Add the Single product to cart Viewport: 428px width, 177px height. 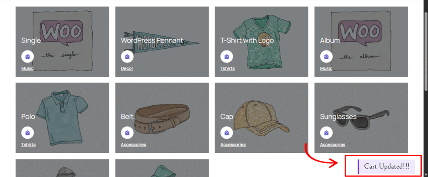pos(28,57)
